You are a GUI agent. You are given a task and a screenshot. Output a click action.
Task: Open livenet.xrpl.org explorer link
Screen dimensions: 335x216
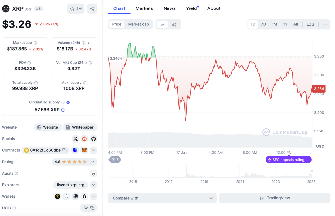coord(71,185)
